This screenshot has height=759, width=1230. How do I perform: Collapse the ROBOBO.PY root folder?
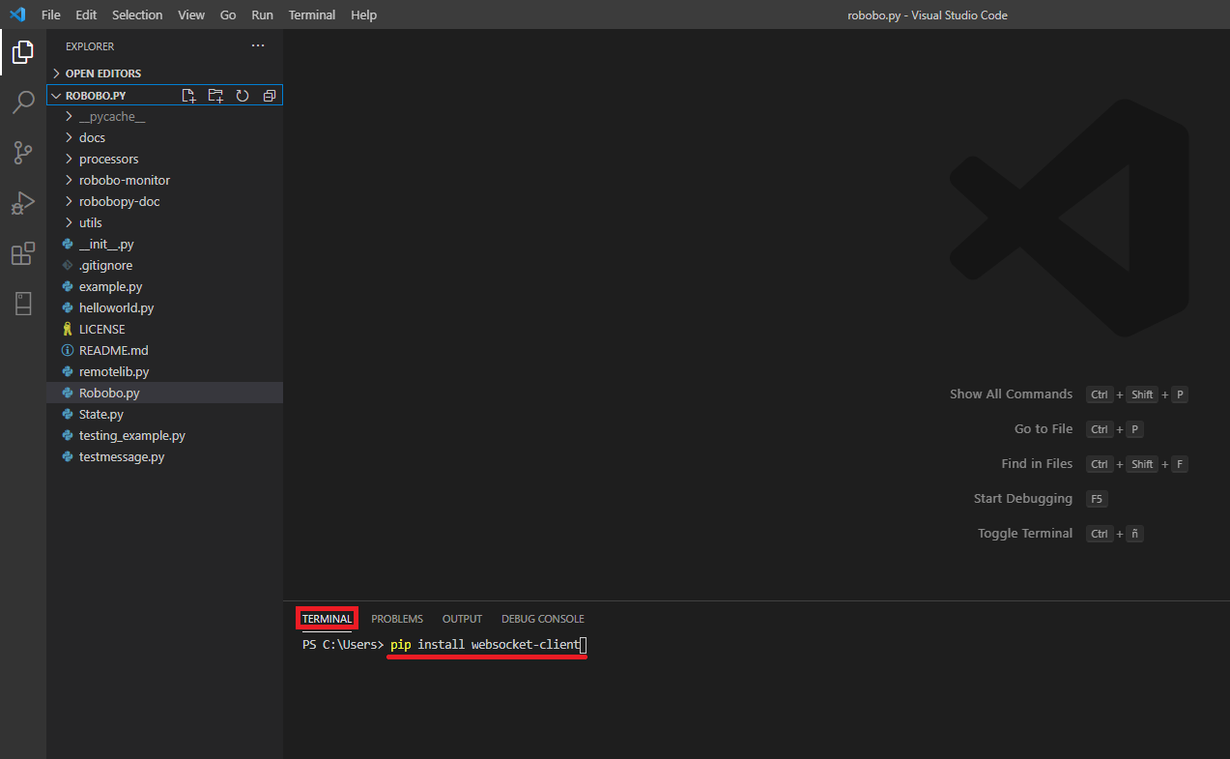56,96
